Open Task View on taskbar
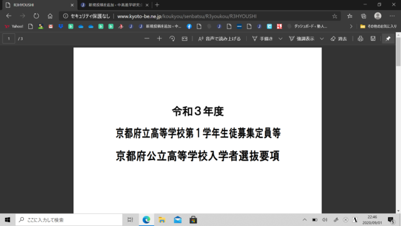The height and width of the screenshot is (226, 401). coord(130,220)
